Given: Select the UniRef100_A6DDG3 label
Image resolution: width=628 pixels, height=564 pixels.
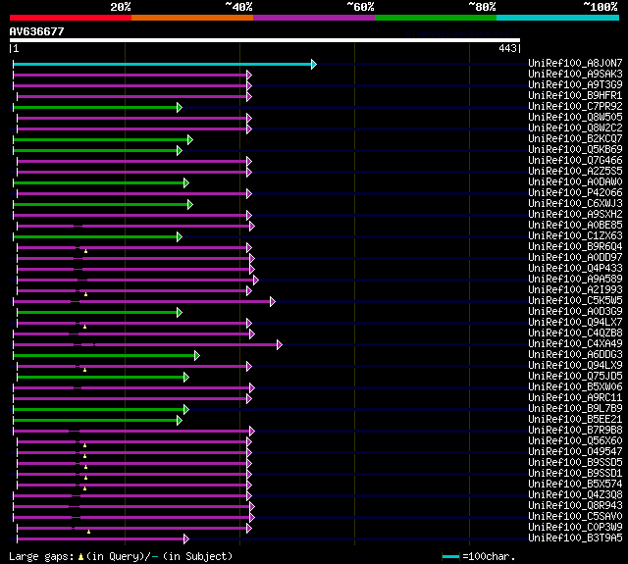Looking at the screenshot, I should (x=575, y=355).
